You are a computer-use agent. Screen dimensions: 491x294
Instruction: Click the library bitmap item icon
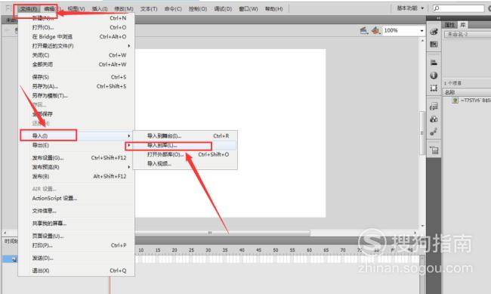point(455,101)
